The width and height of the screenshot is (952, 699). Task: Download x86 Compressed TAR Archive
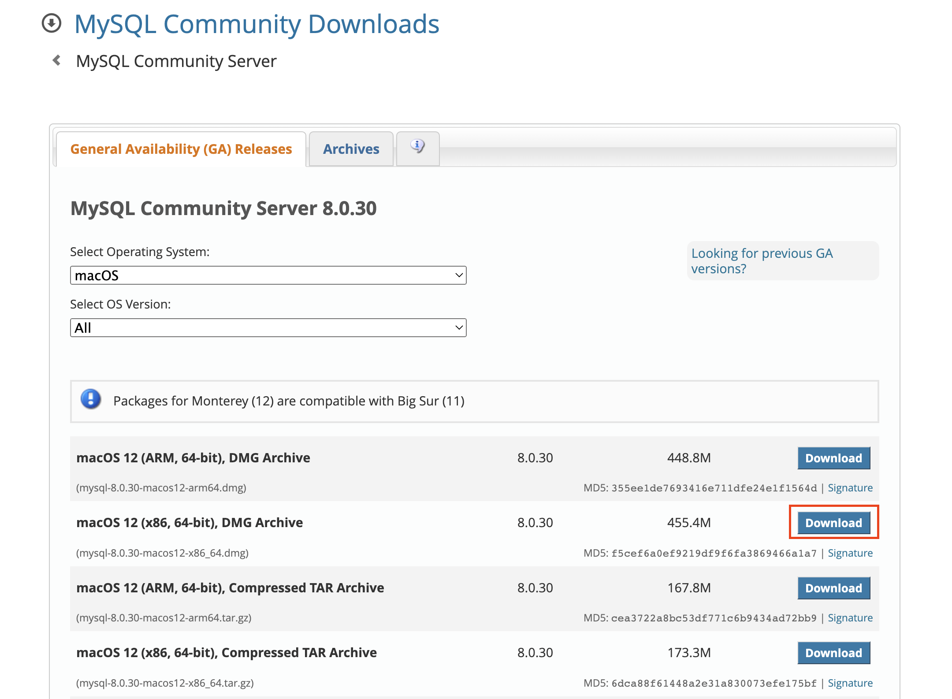pos(833,653)
